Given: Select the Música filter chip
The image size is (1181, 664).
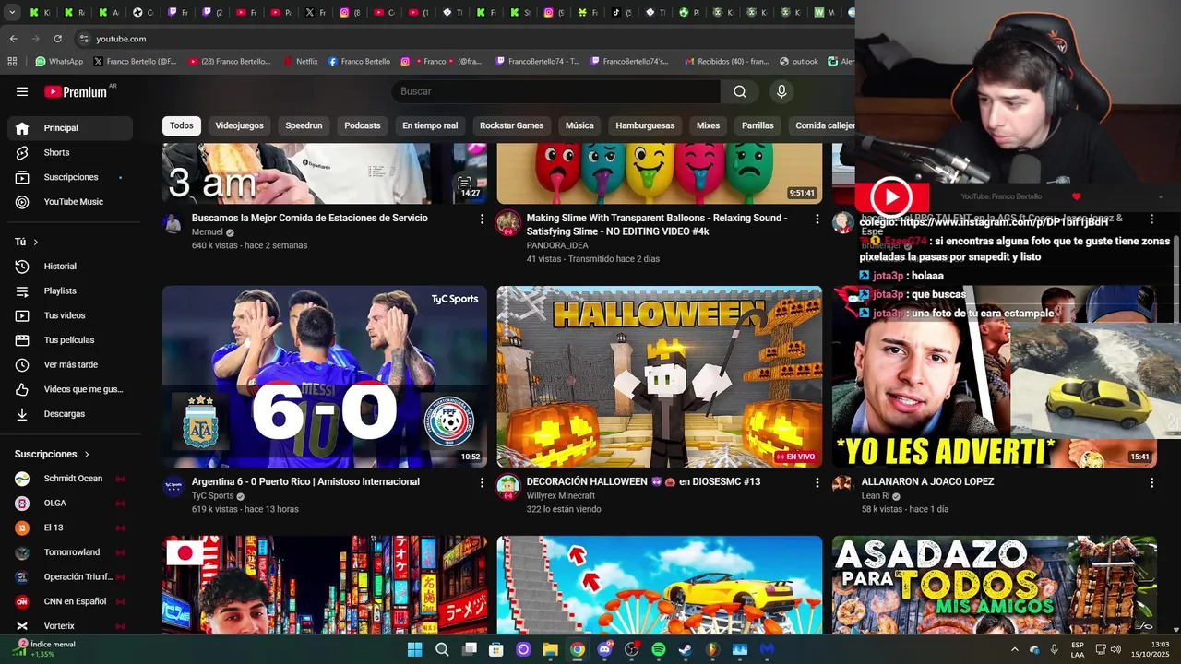Looking at the screenshot, I should click(579, 125).
